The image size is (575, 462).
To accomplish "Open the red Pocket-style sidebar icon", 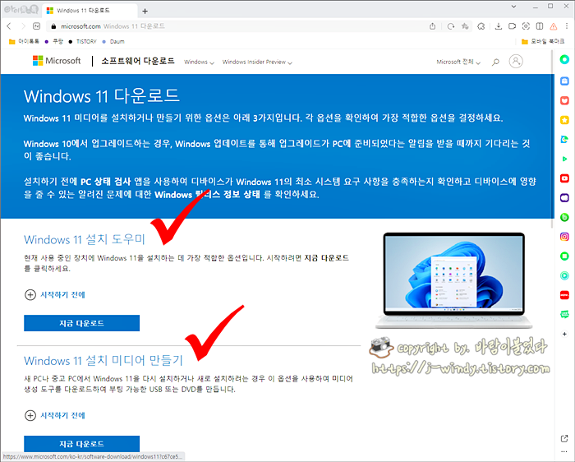I will tap(564, 100).
